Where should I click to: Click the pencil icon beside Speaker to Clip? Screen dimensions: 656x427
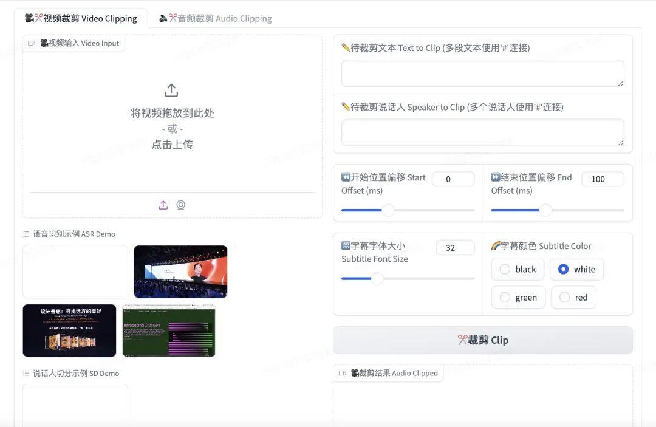click(346, 107)
